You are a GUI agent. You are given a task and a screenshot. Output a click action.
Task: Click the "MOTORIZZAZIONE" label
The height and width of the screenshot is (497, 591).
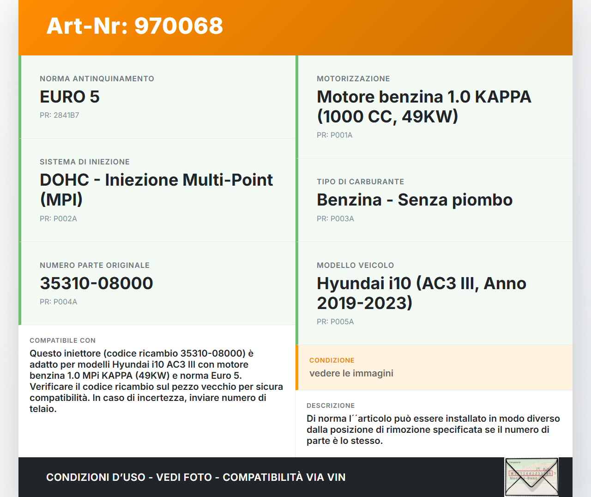point(353,79)
